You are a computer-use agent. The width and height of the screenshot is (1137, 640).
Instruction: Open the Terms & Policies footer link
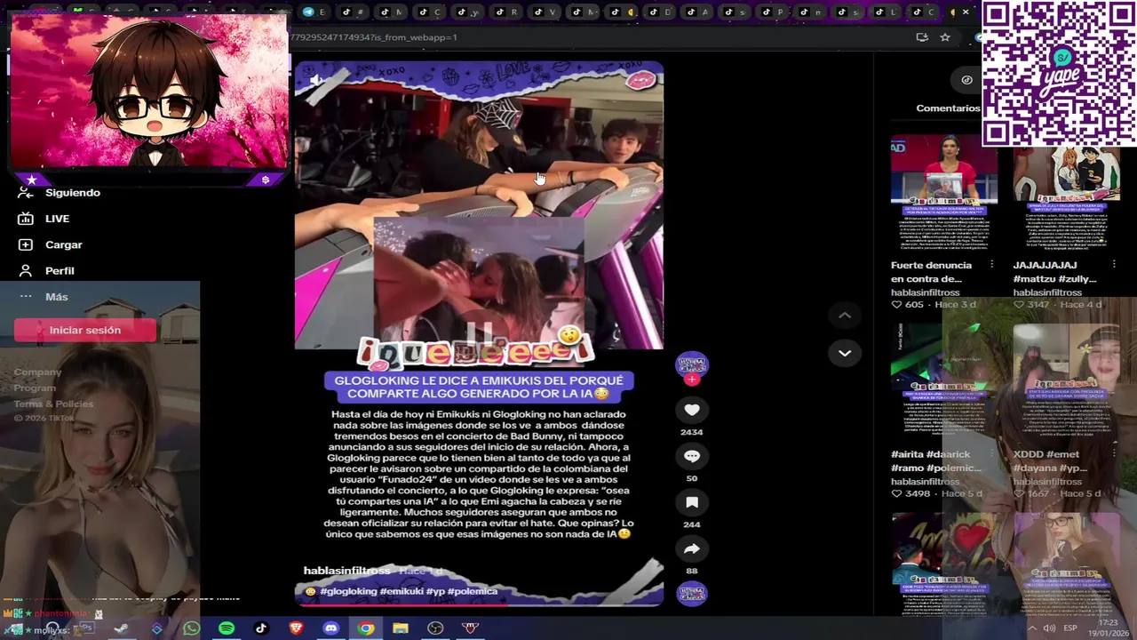point(53,404)
